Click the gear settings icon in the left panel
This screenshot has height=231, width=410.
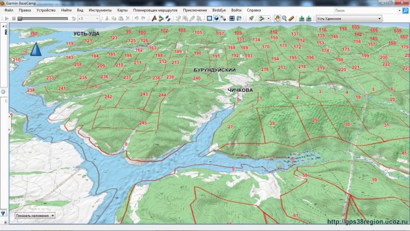(3, 92)
